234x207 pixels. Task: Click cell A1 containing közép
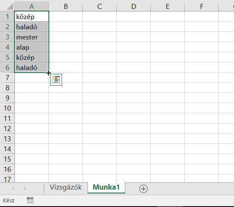click(31, 17)
